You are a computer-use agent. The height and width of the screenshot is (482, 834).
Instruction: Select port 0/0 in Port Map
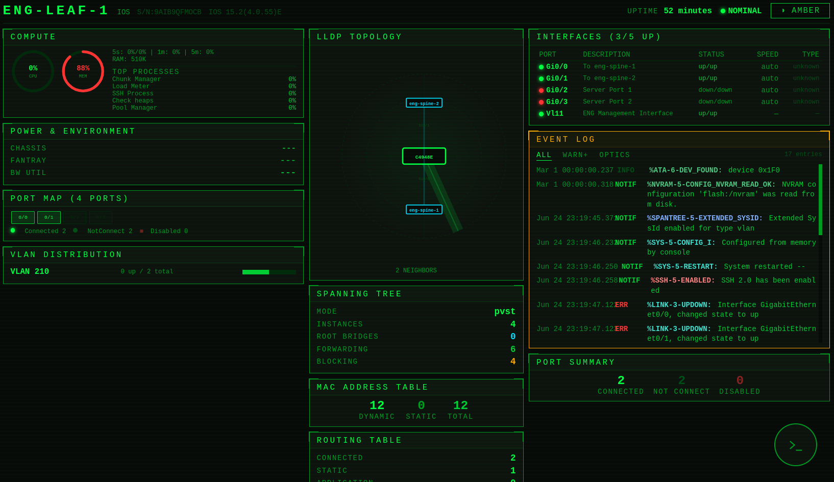point(23,218)
